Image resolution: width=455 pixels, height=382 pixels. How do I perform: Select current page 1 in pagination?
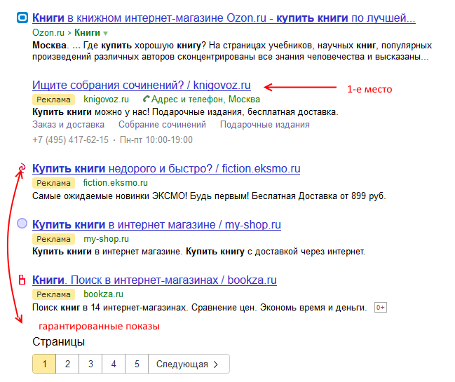44,364
